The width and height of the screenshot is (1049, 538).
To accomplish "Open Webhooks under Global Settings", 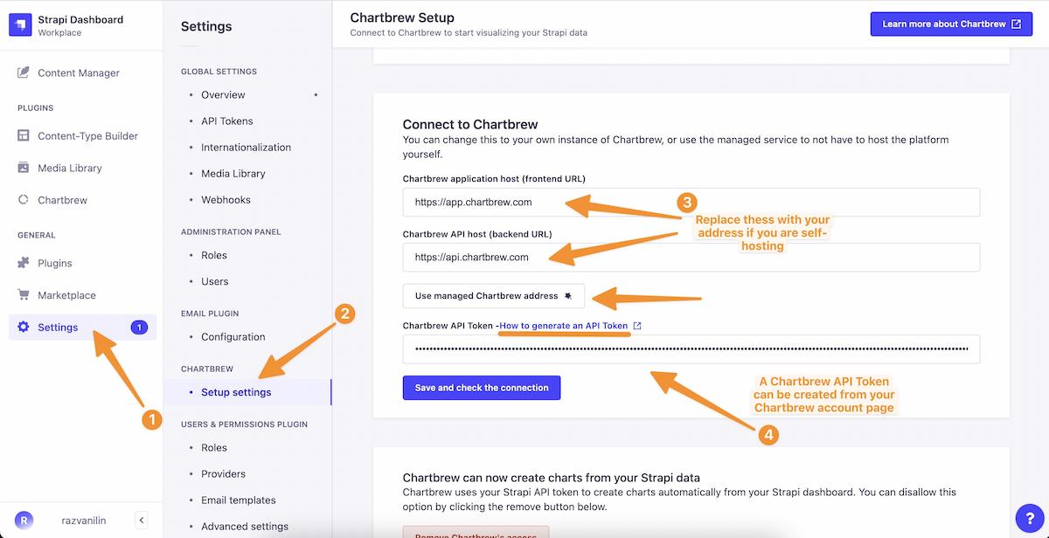I will [226, 199].
